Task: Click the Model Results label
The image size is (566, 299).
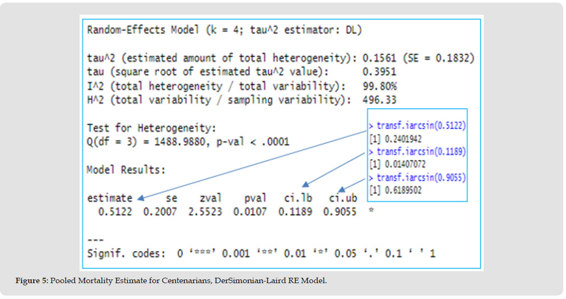Action: tap(125, 170)
